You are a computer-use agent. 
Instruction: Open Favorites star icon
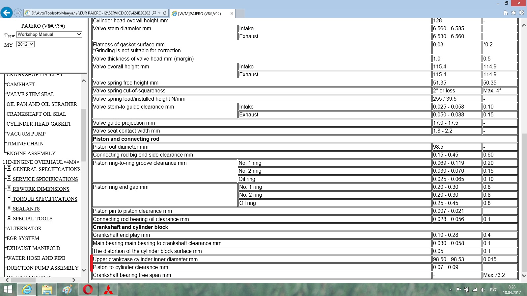[x=513, y=13]
